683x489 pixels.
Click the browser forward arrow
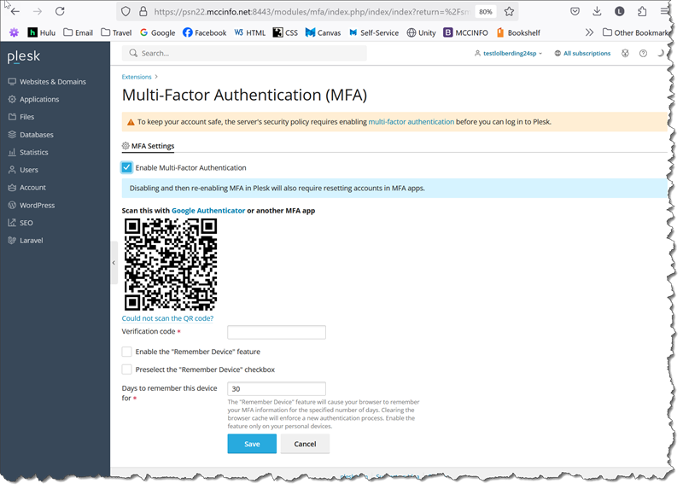coord(38,11)
